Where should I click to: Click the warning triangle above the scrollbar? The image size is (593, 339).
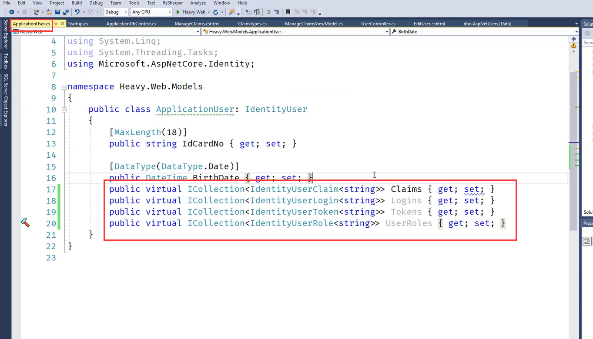click(574, 45)
